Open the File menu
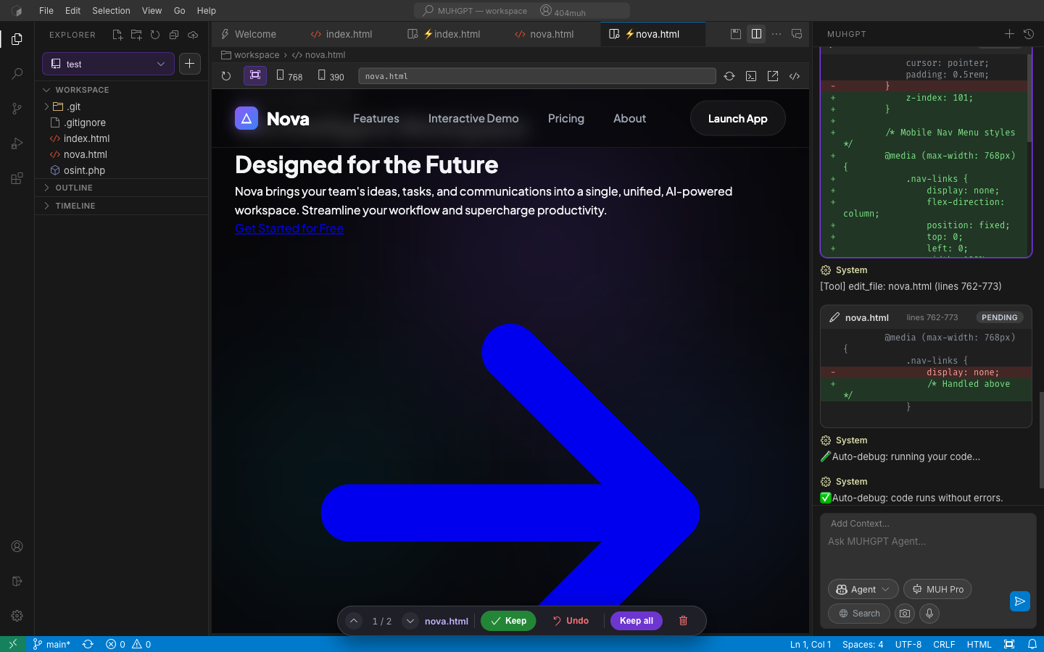1044x652 pixels. click(46, 11)
